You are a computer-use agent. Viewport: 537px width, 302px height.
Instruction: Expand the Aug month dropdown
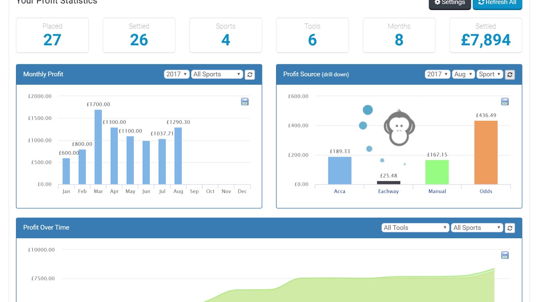pyautogui.click(x=463, y=74)
